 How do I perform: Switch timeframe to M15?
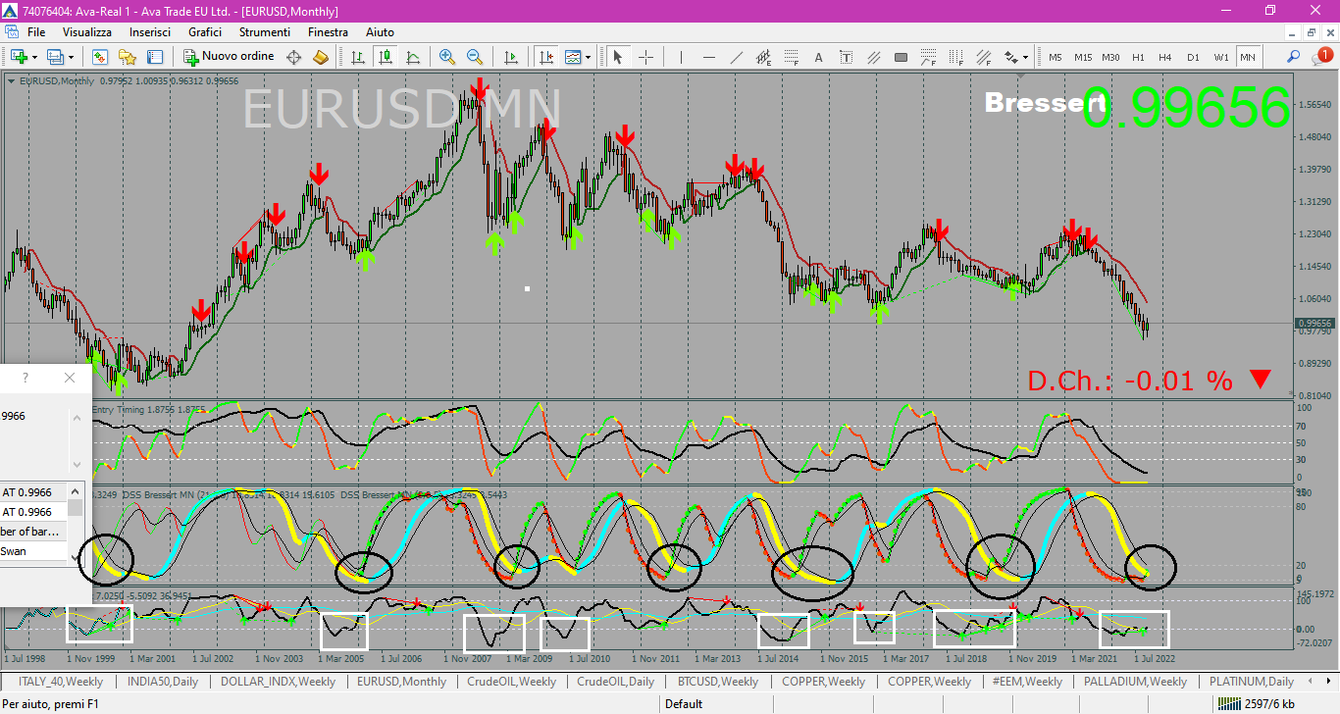[x=1083, y=57]
